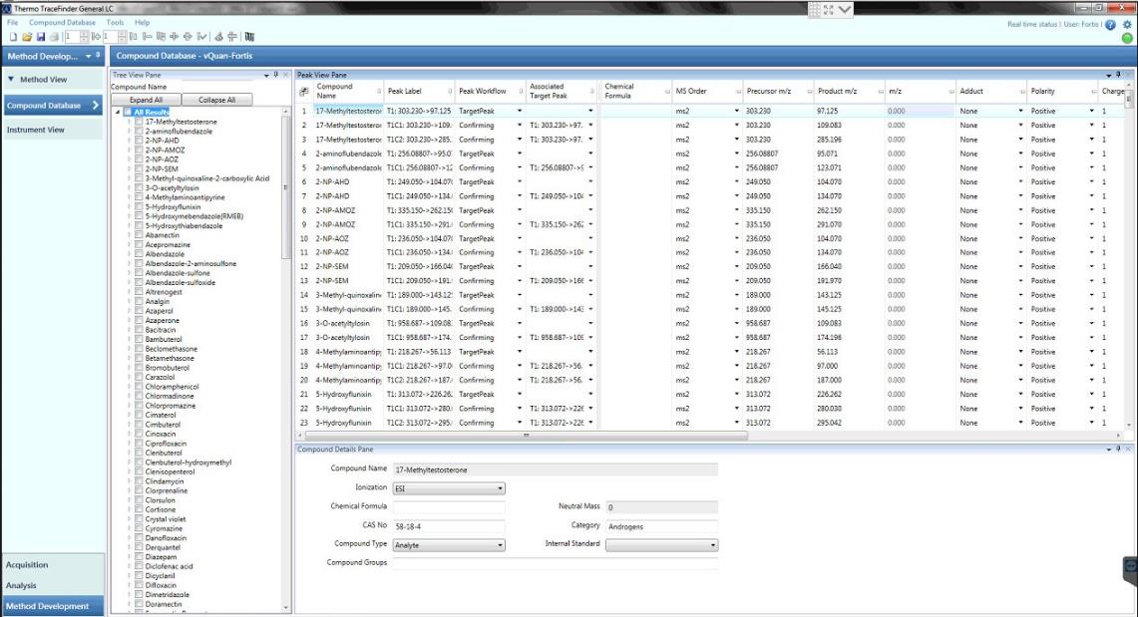Open the File menu
Image resolution: width=1138 pixels, height=617 pixels.
[13, 23]
